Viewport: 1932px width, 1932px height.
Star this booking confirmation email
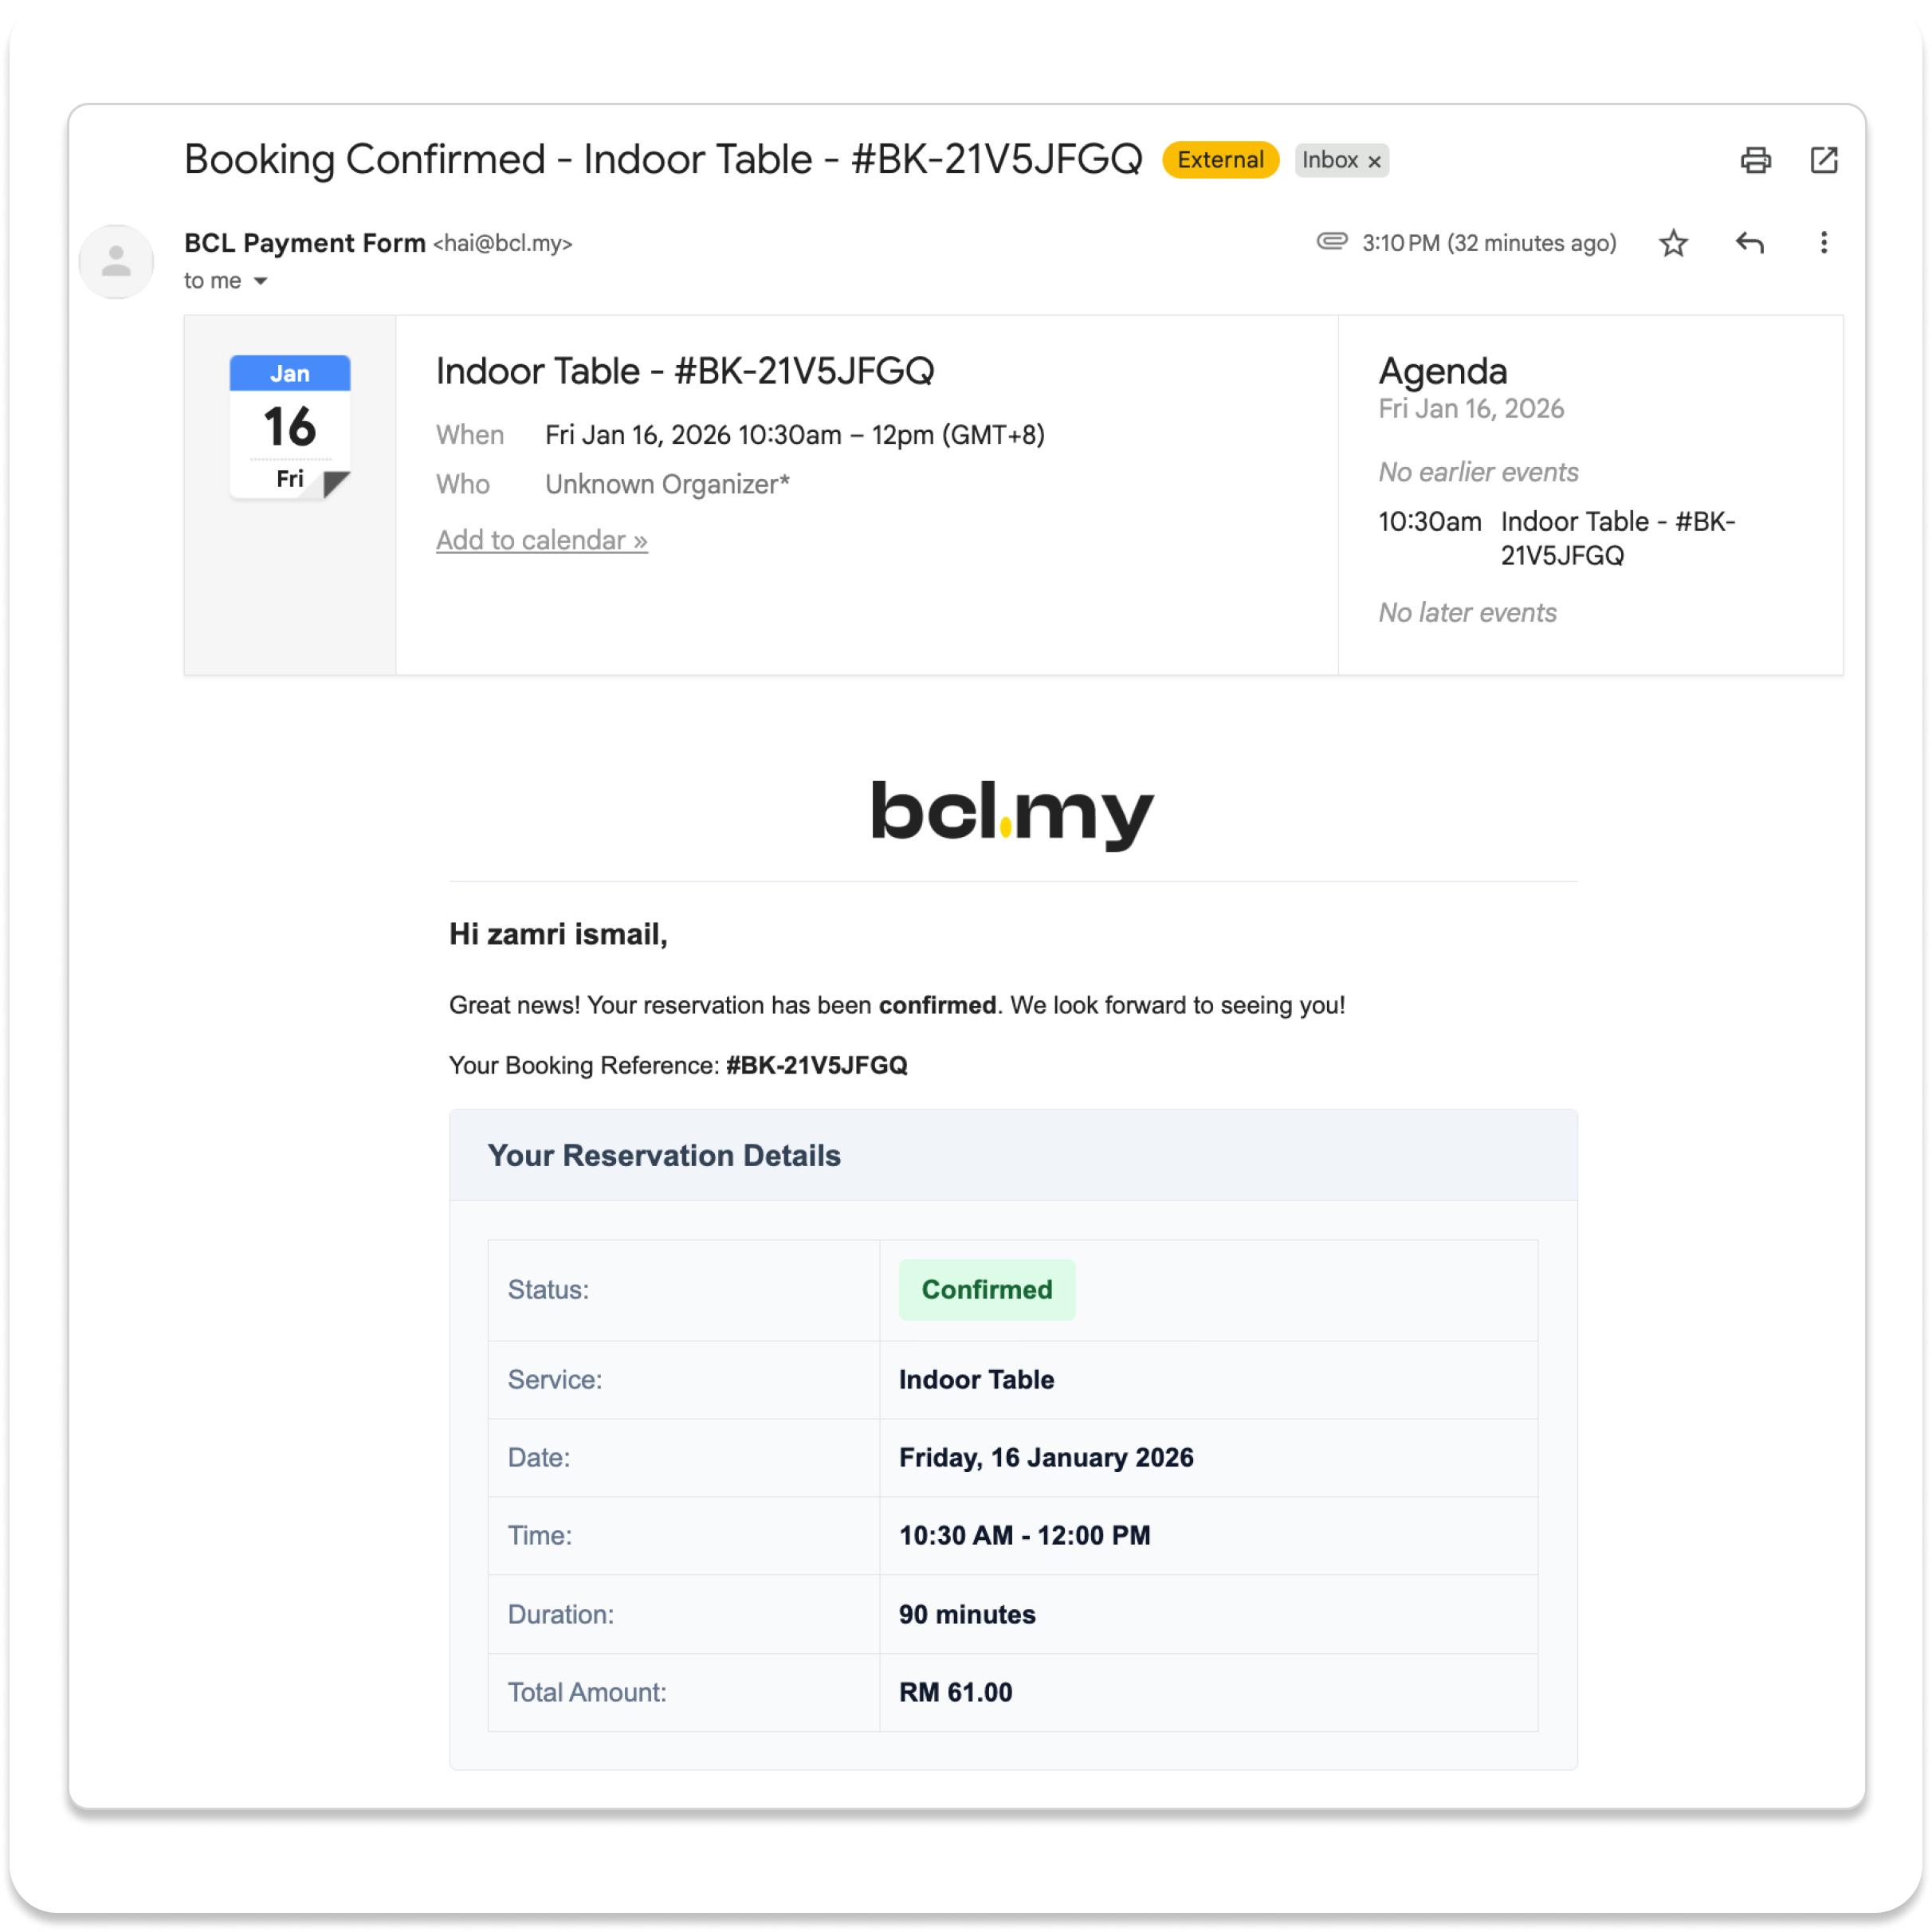[x=1673, y=243]
